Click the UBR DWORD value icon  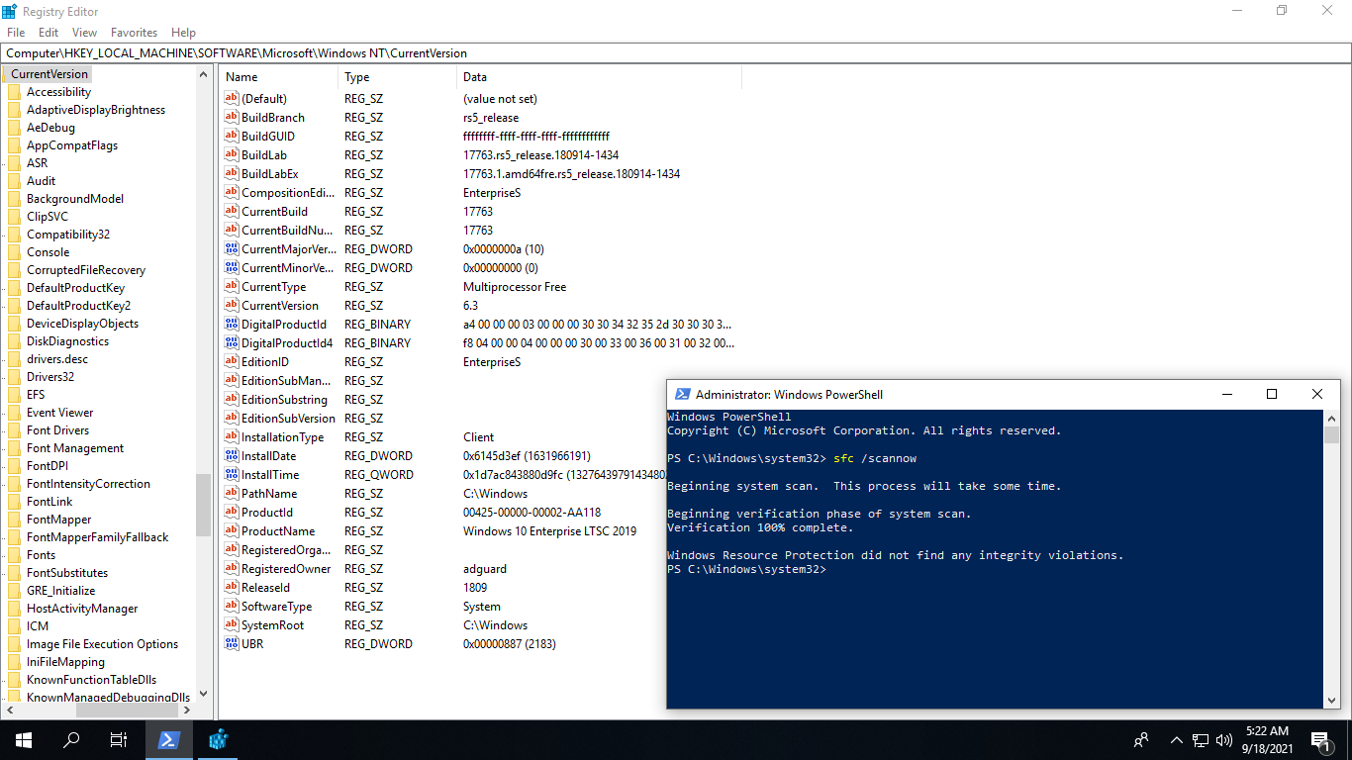pyautogui.click(x=232, y=643)
